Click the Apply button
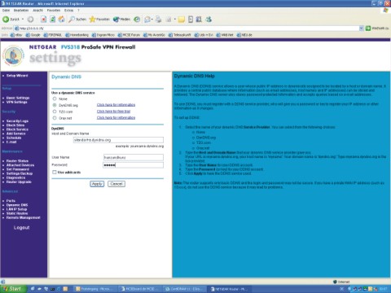The width and height of the screenshot is (391, 293). 97,184
